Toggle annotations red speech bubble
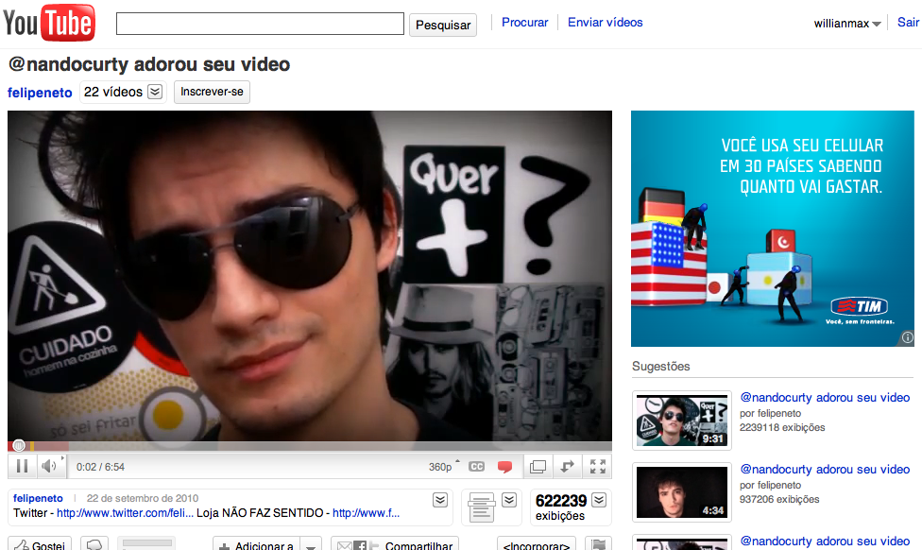The width and height of the screenshot is (922, 550). pos(504,467)
